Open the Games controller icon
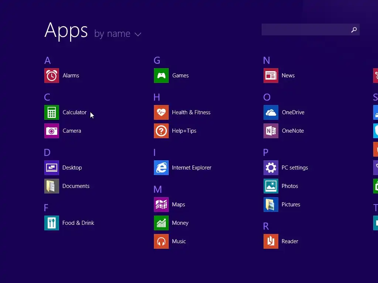This screenshot has width=378, height=283. click(x=161, y=76)
